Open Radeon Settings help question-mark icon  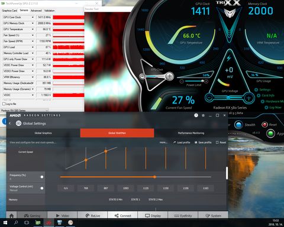[x=196, y=115]
